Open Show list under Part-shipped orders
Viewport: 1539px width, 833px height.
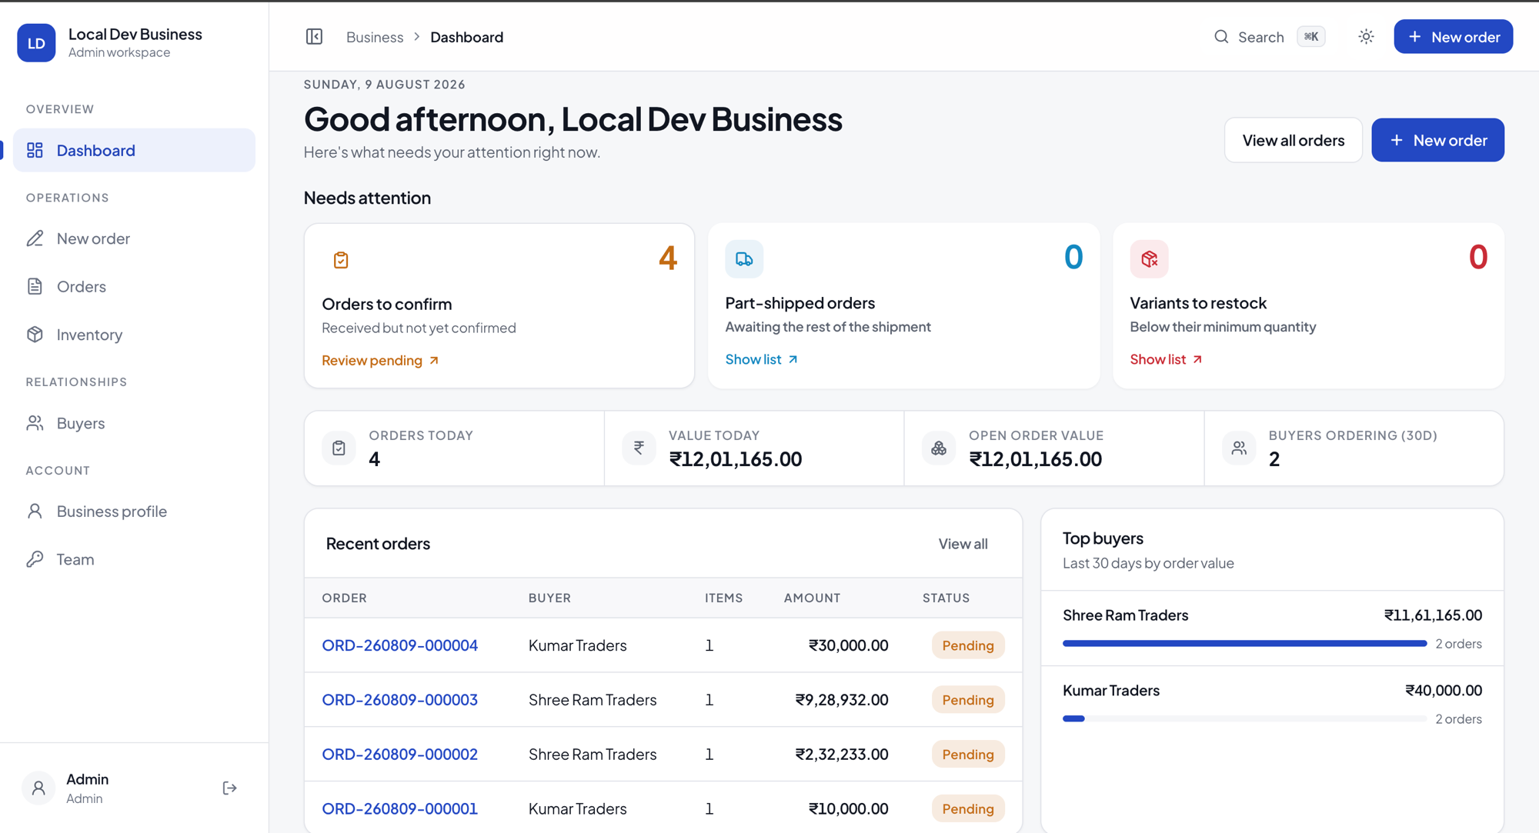click(x=761, y=359)
